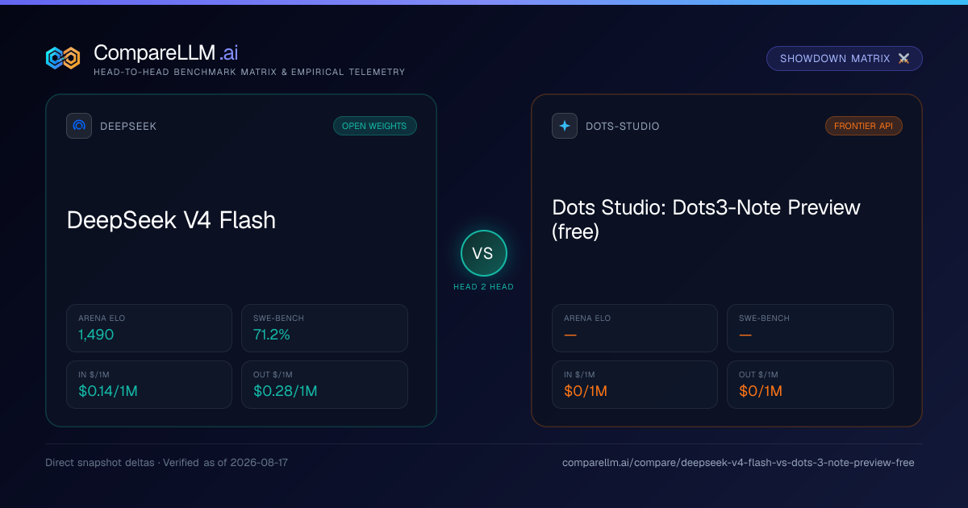Click the Dots-Studio sparkle icon
968x508 pixels.
565,126
